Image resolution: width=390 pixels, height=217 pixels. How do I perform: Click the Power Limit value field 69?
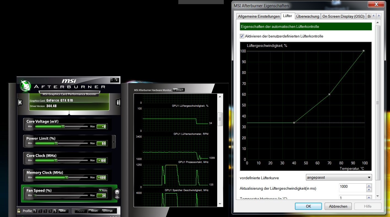click(x=101, y=143)
